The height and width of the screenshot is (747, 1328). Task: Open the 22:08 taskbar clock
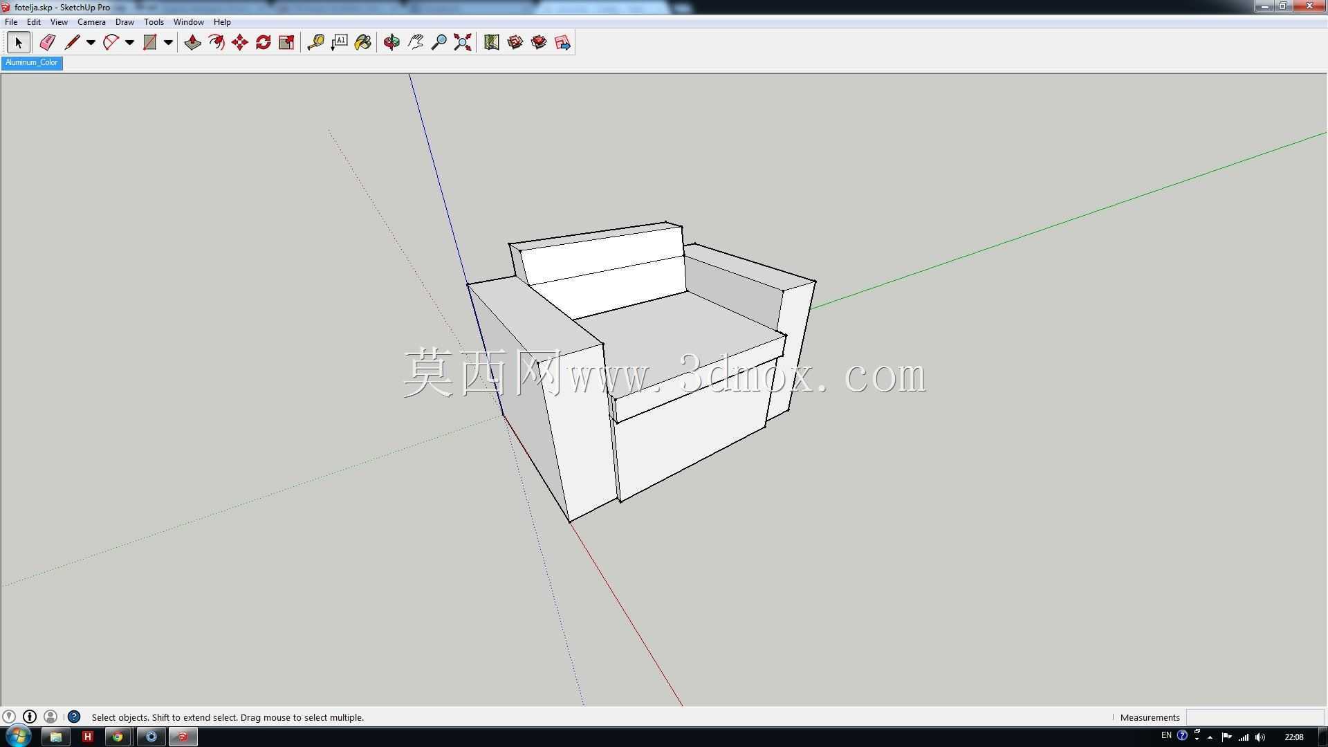tap(1294, 737)
